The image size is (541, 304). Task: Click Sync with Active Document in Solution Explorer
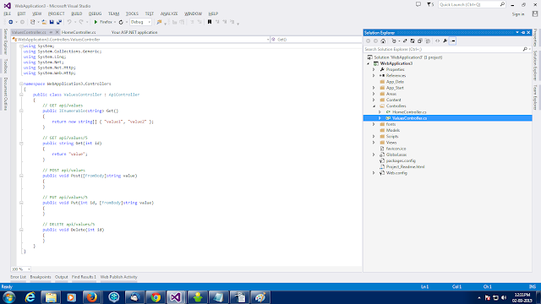tap(405, 41)
